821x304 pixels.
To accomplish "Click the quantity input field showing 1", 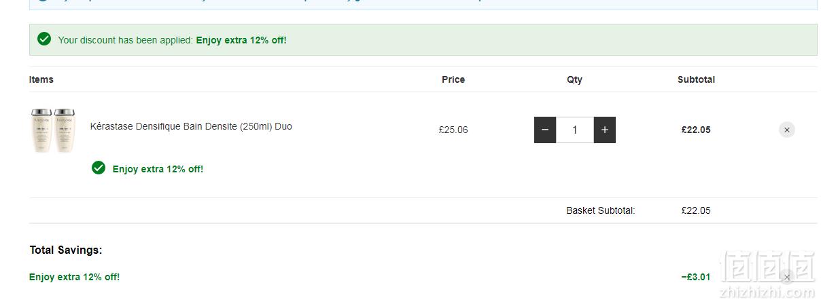I will click(x=575, y=130).
